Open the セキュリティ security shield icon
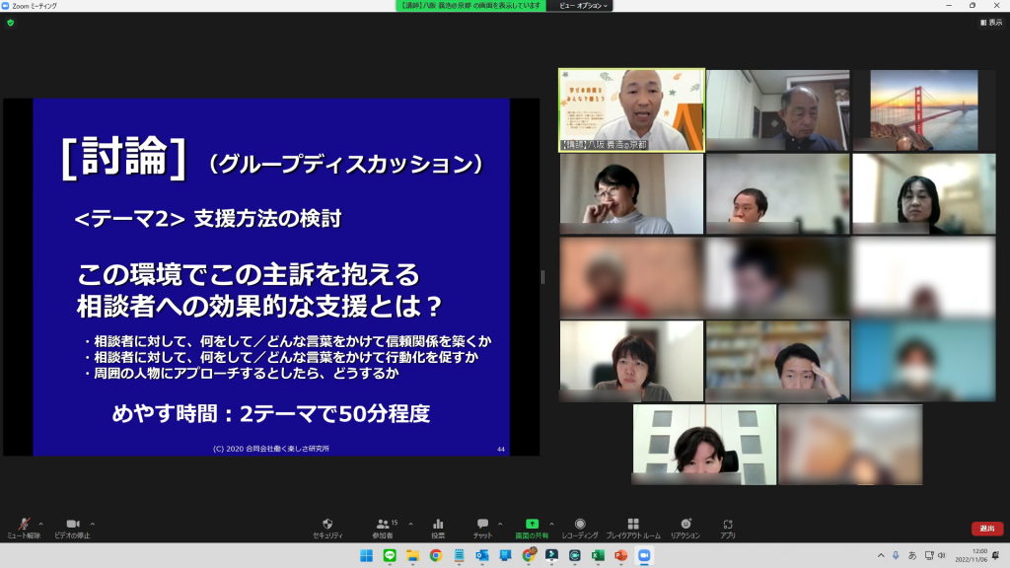The height and width of the screenshot is (568, 1010). coord(327,525)
